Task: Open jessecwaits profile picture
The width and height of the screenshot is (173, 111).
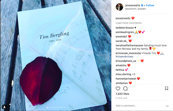Action: (x=119, y=7)
